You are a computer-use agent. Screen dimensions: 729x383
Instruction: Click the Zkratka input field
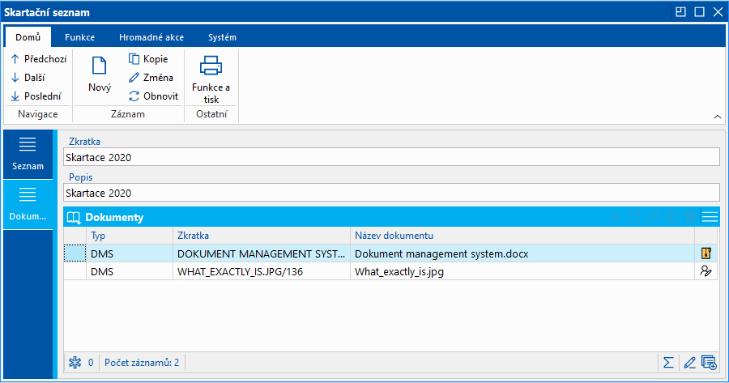[390, 157]
